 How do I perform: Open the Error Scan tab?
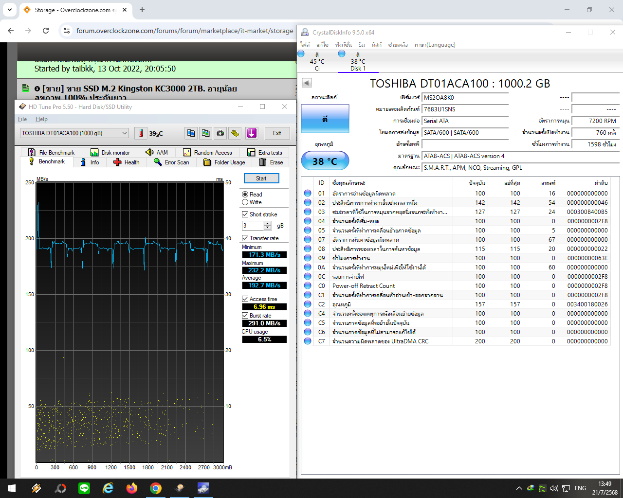point(171,162)
